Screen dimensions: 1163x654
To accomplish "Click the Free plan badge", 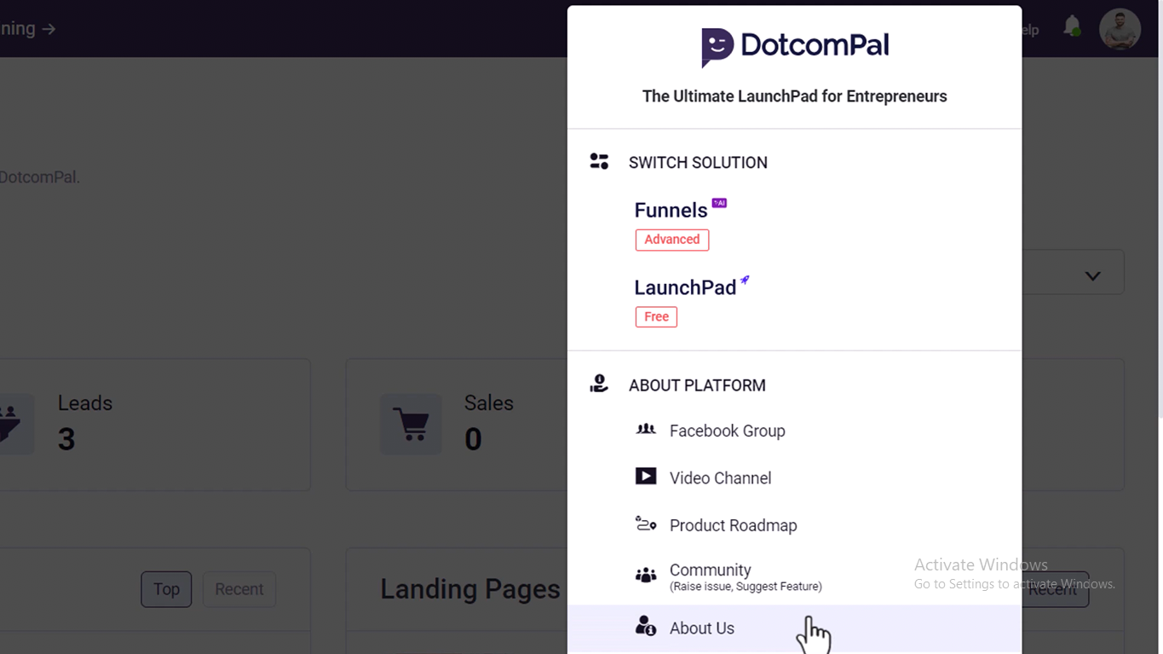I will 656,316.
